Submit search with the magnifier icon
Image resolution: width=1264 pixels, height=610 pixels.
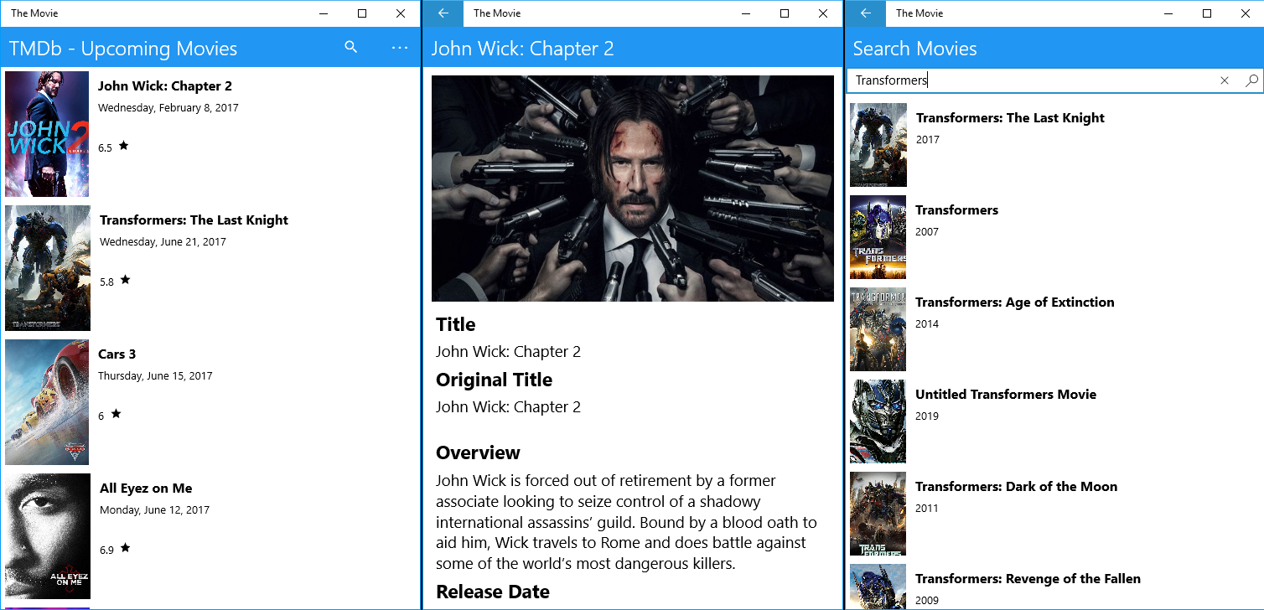pyautogui.click(x=1251, y=80)
